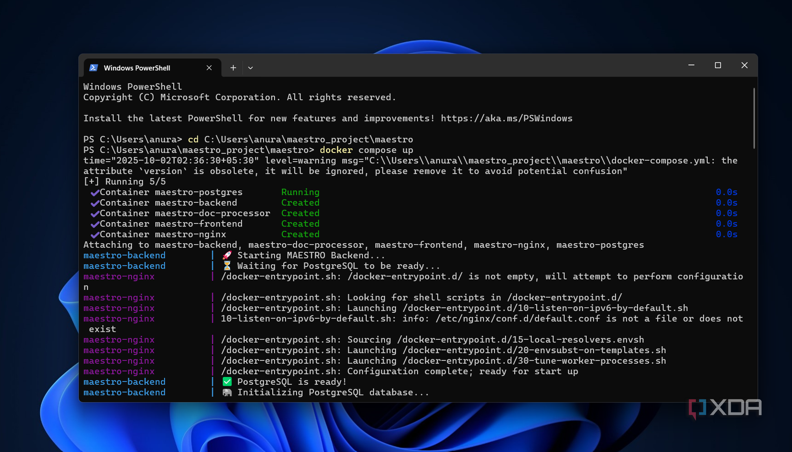This screenshot has height=452, width=792.
Task: Click the 'Sourcing 15-local-resolvers.envsh' log line
Action: pyautogui.click(x=432, y=340)
